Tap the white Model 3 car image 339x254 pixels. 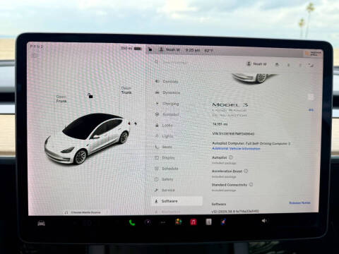[x=87, y=139]
